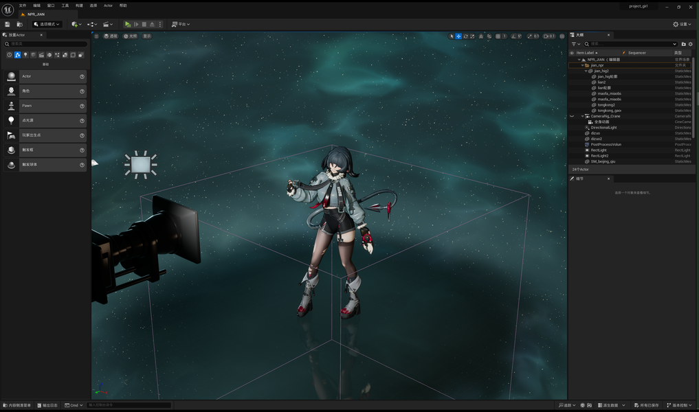Image resolution: width=699 pixels, height=412 pixels.
Task: Activate the translate move gizmo tool
Action: [458, 36]
